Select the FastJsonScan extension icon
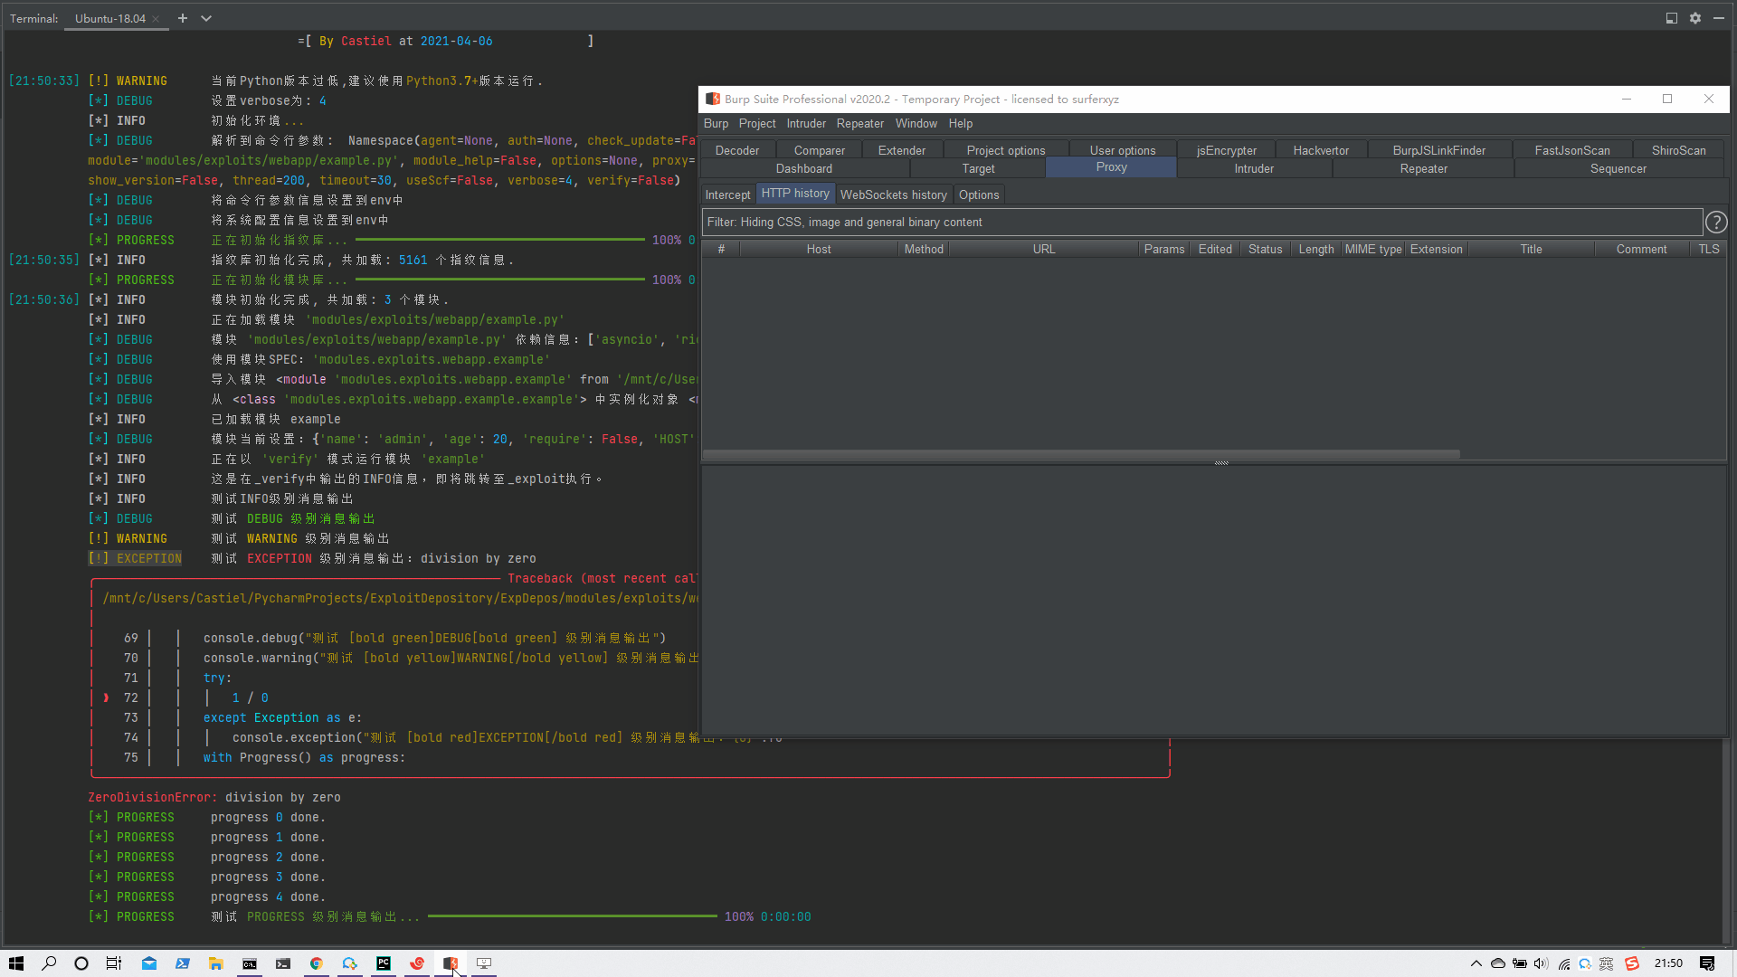1737x977 pixels. 1572,149
